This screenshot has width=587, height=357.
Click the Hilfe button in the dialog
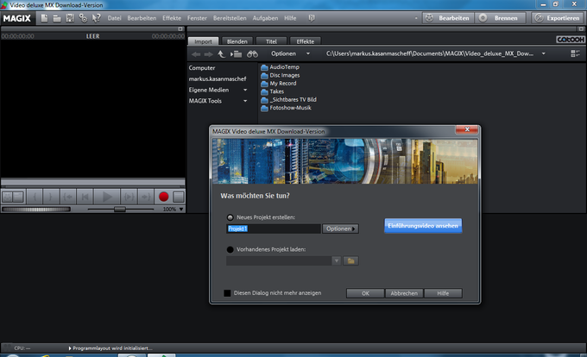tap(443, 293)
